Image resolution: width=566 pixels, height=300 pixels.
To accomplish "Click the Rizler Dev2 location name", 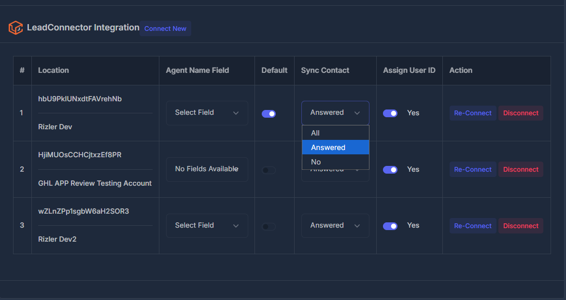I will [x=57, y=239].
